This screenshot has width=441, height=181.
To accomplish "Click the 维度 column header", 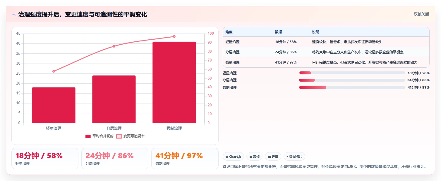I will click(229, 32).
